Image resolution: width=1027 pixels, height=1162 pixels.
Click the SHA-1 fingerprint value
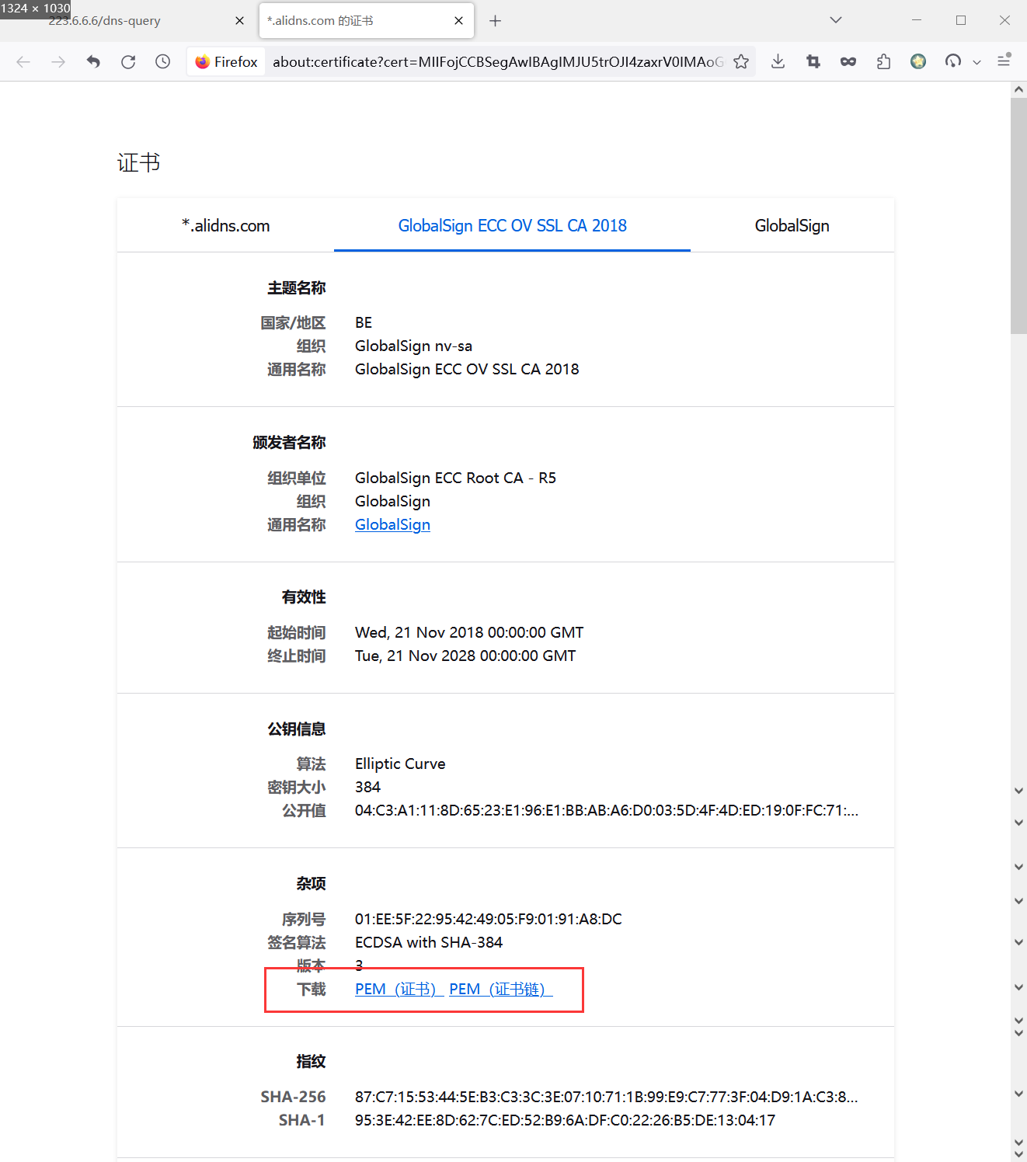coord(565,1121)
